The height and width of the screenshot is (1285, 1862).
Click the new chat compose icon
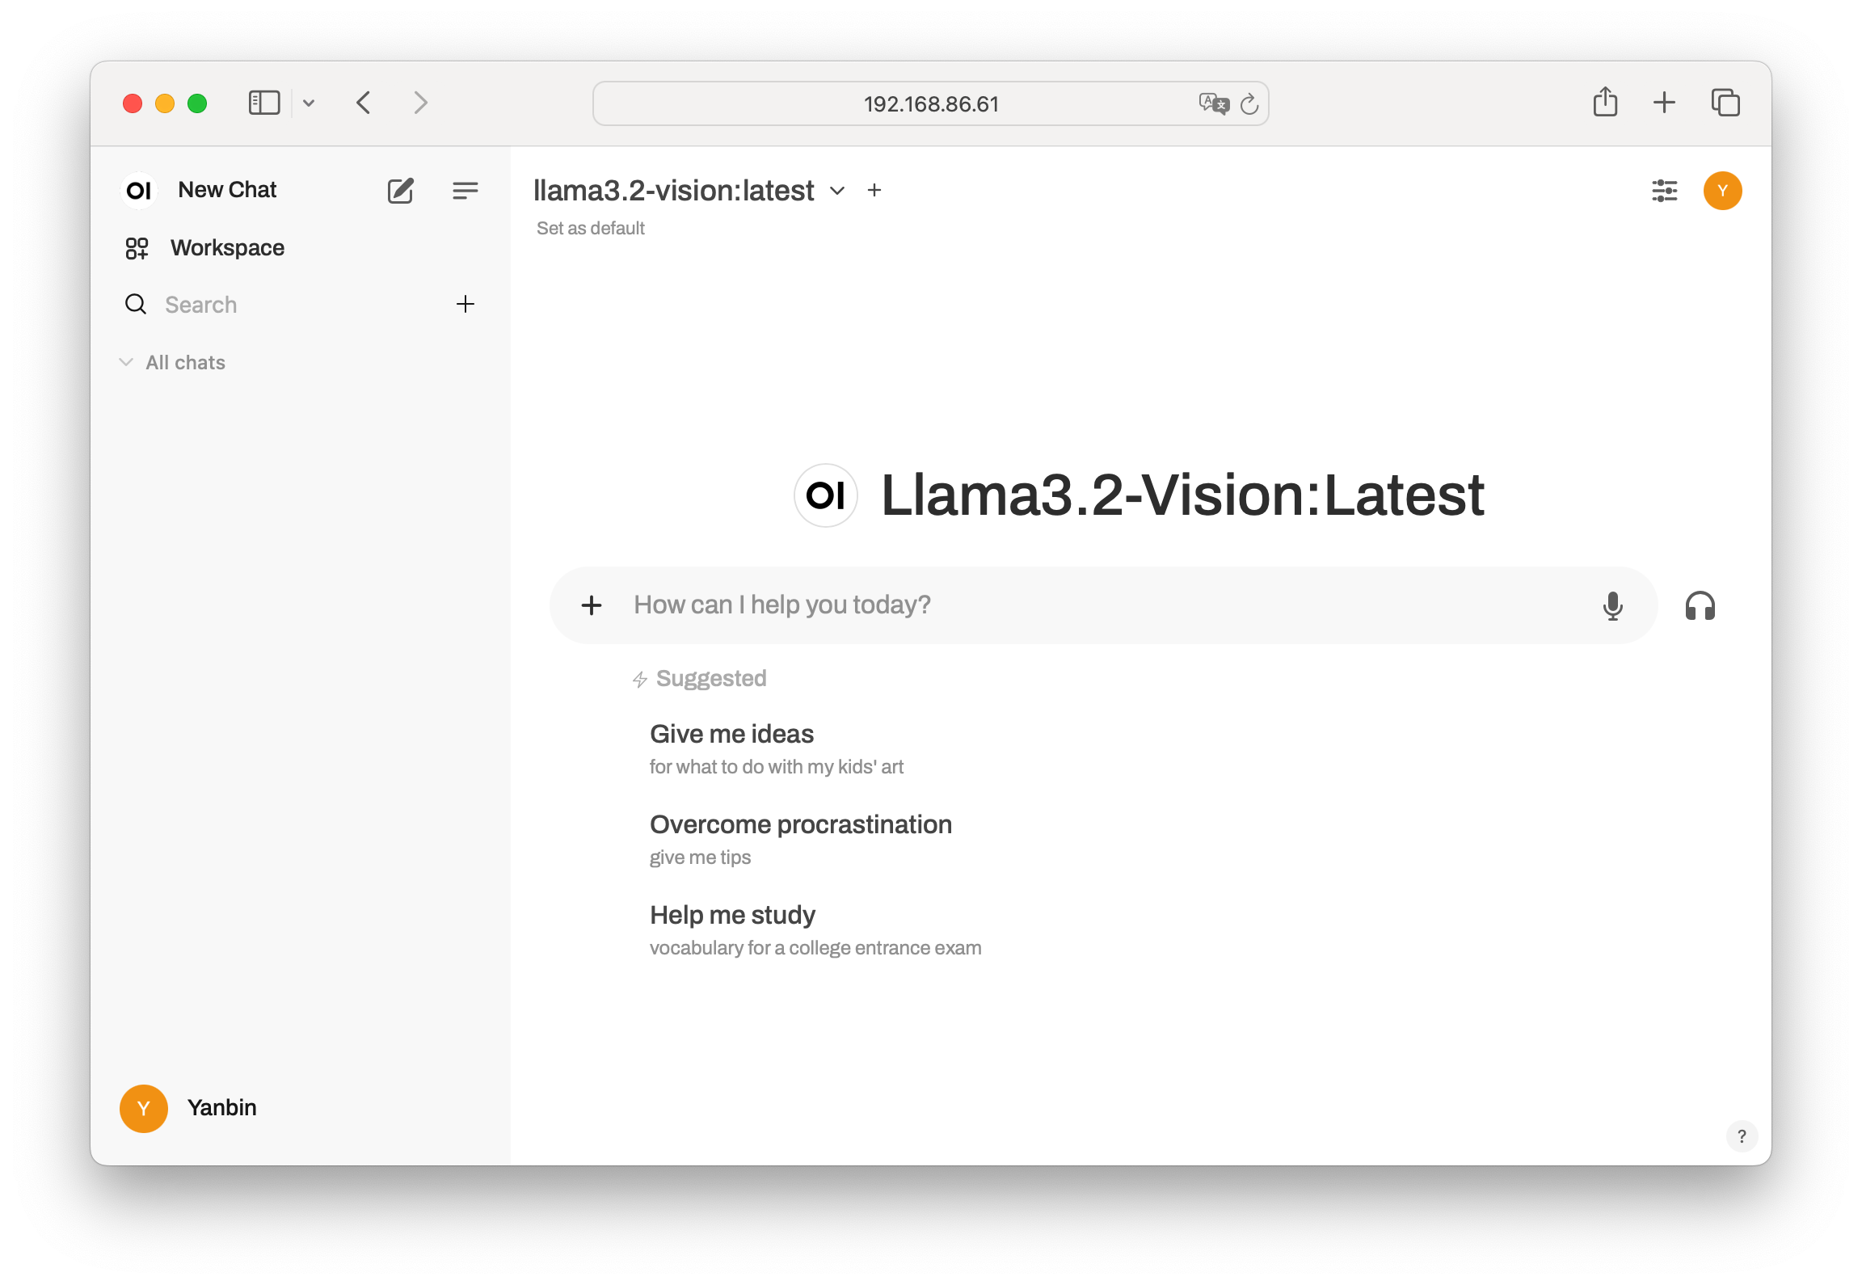tap(400, 191)
